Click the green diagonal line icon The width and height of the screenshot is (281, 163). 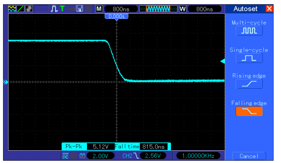(x=20, y=8)
